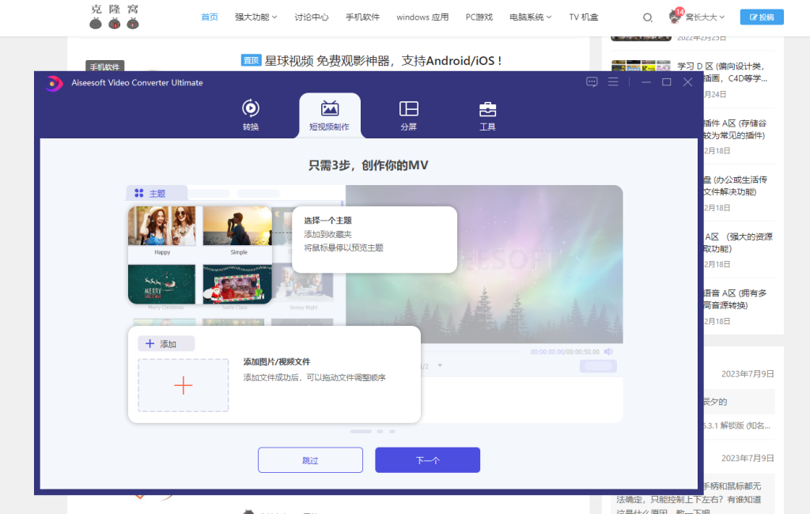Image resolution: width=810 pixels, height=514 pixels.
Task: Choose the Santa Claus theme thumbnail
Action: click(x=237, y=285)
